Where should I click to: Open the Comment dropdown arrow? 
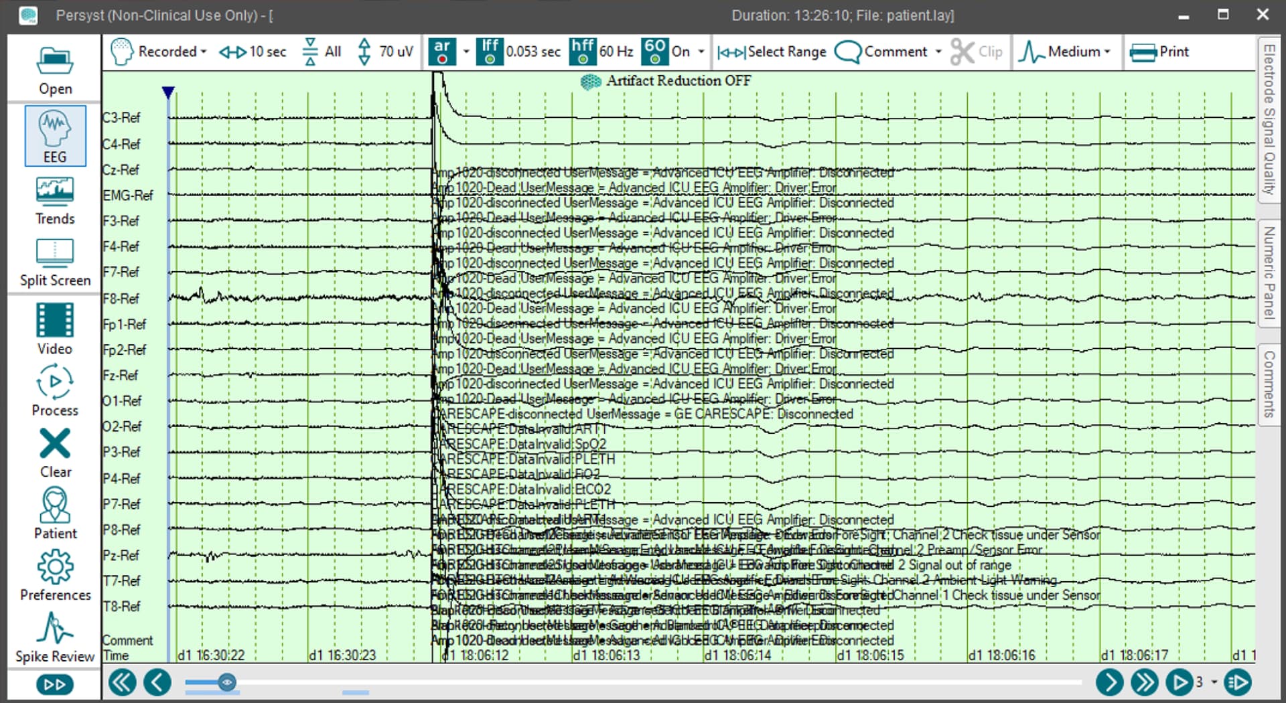[x=938, y=52]
